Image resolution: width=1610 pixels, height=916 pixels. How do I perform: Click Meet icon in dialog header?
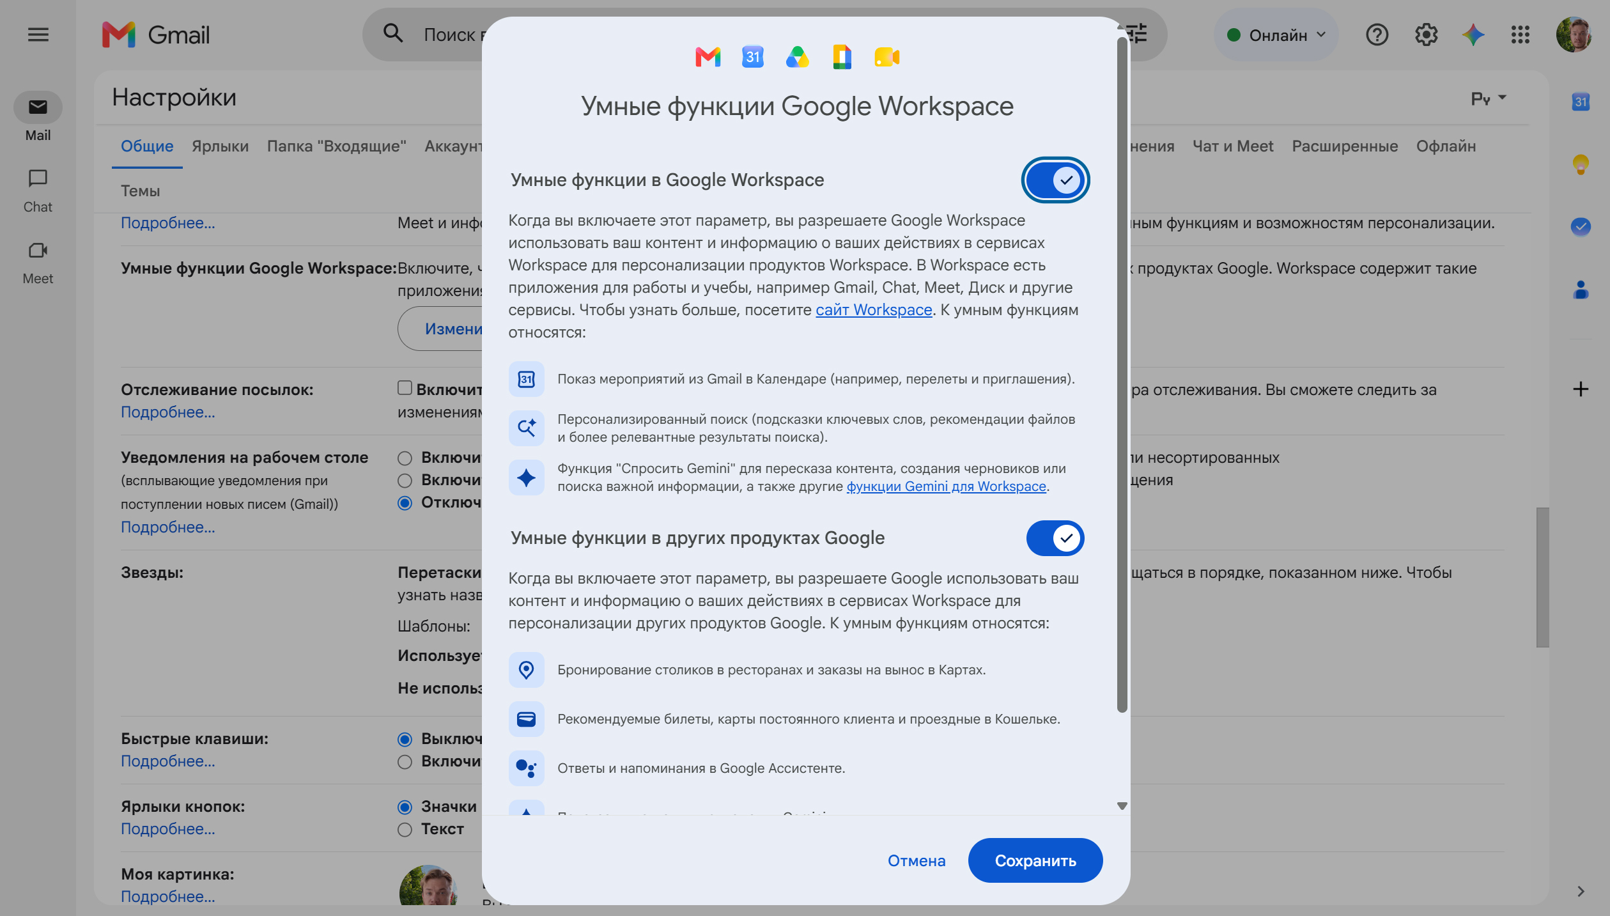(x=886, y=58)
